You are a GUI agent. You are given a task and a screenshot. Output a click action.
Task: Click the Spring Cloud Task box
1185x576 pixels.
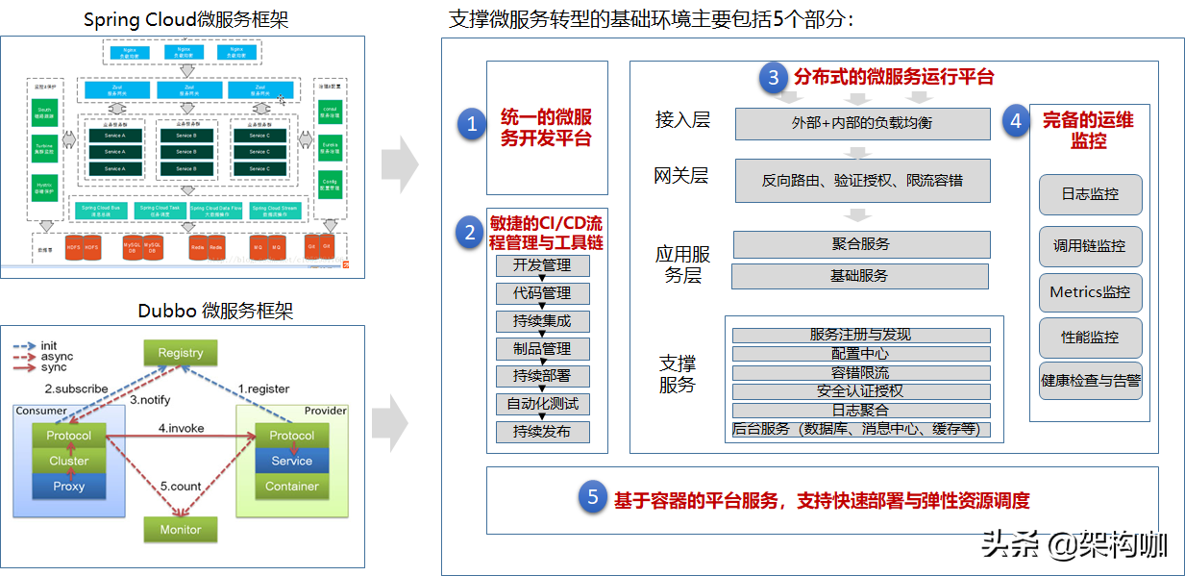coord(160,209)
